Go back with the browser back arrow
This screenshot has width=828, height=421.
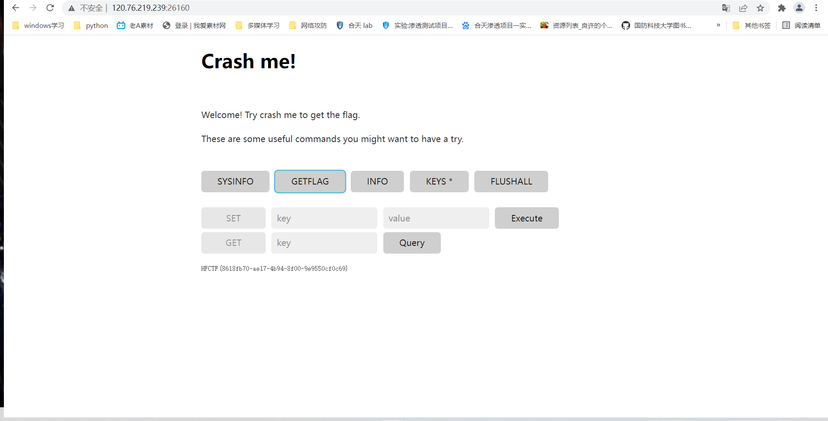point(15,8)
